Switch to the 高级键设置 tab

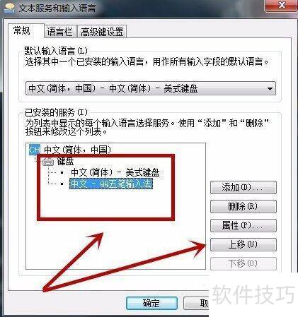(x=102, y=32)
